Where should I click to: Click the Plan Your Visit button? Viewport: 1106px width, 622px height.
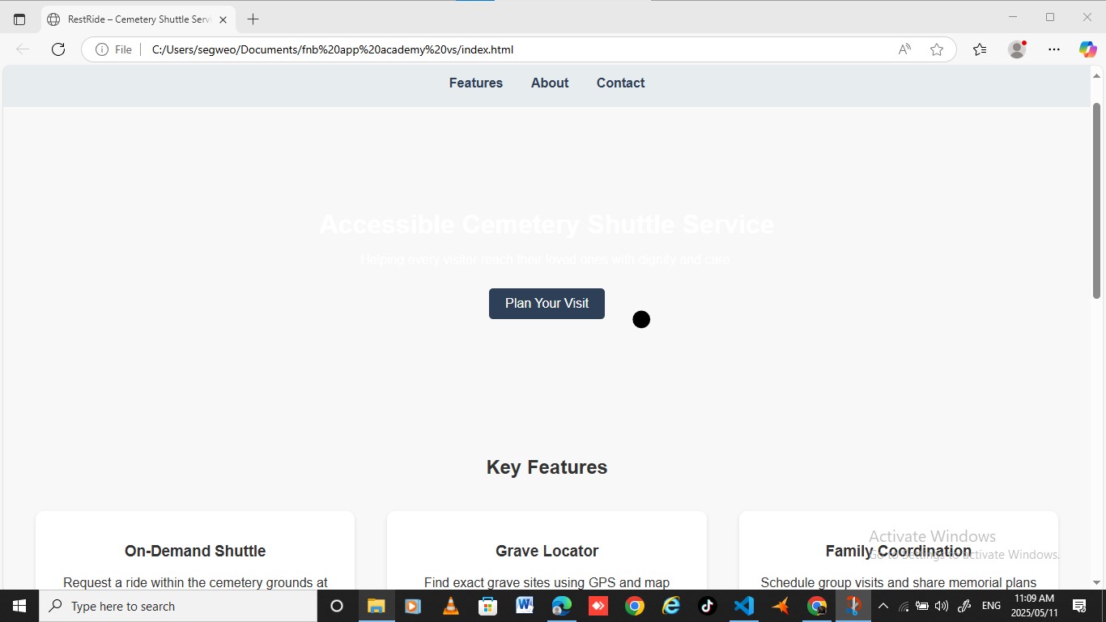point(547,304)
